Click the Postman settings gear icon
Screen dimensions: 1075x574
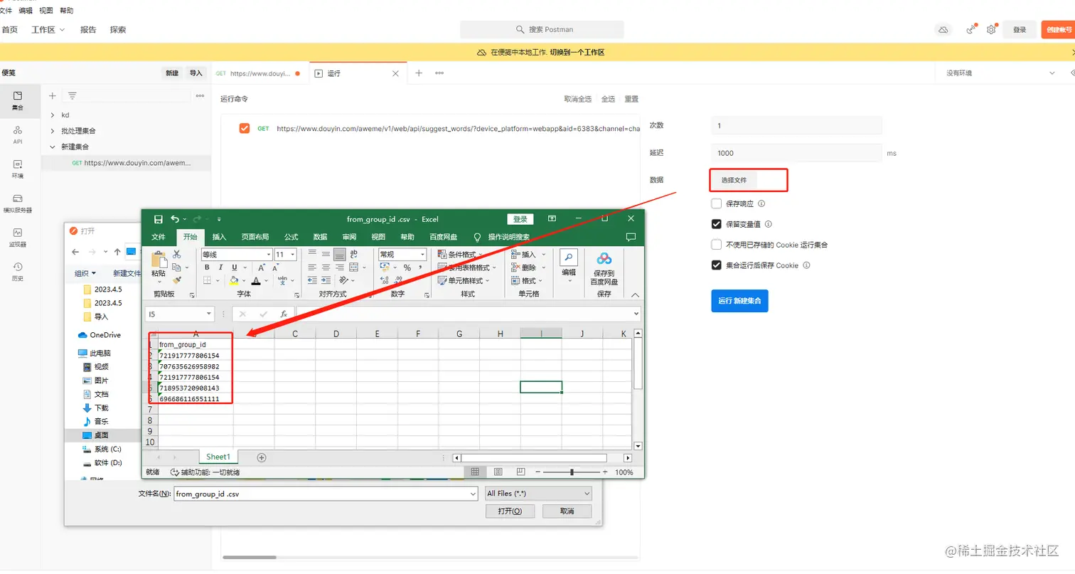click(x=991, y=30)
